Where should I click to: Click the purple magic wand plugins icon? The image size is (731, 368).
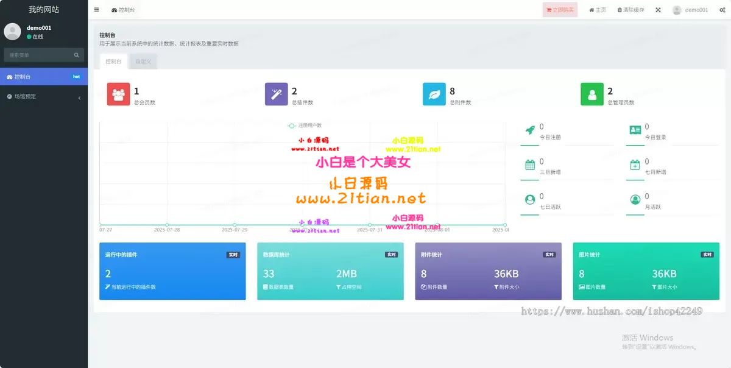(276, 94)
